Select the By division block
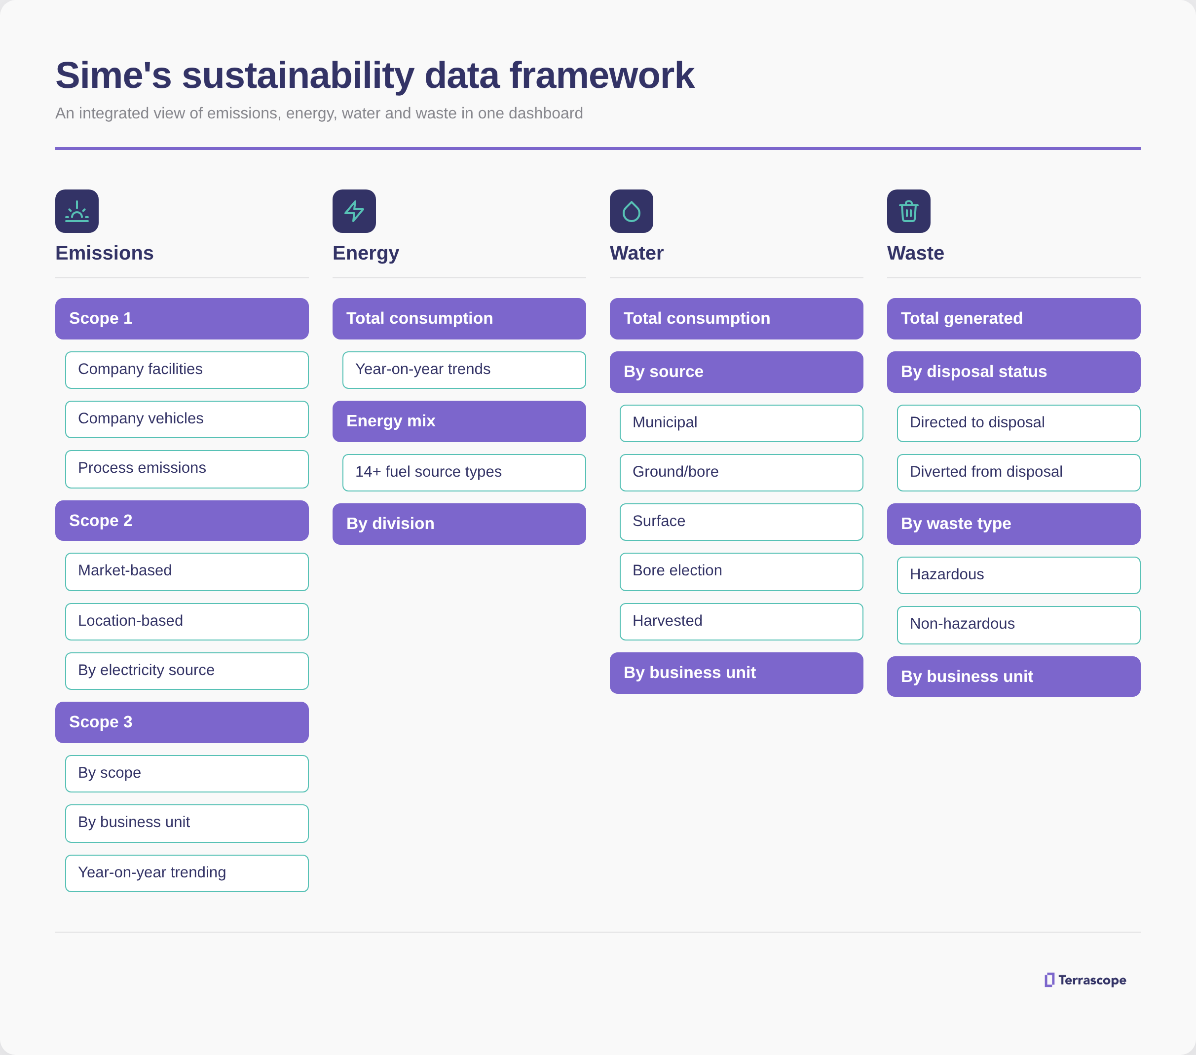The image size is (1196, 1055). click(x=459, y=524)
